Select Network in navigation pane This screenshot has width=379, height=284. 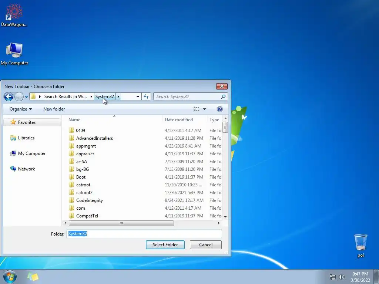pyautogui.click(x=23, y=169)
